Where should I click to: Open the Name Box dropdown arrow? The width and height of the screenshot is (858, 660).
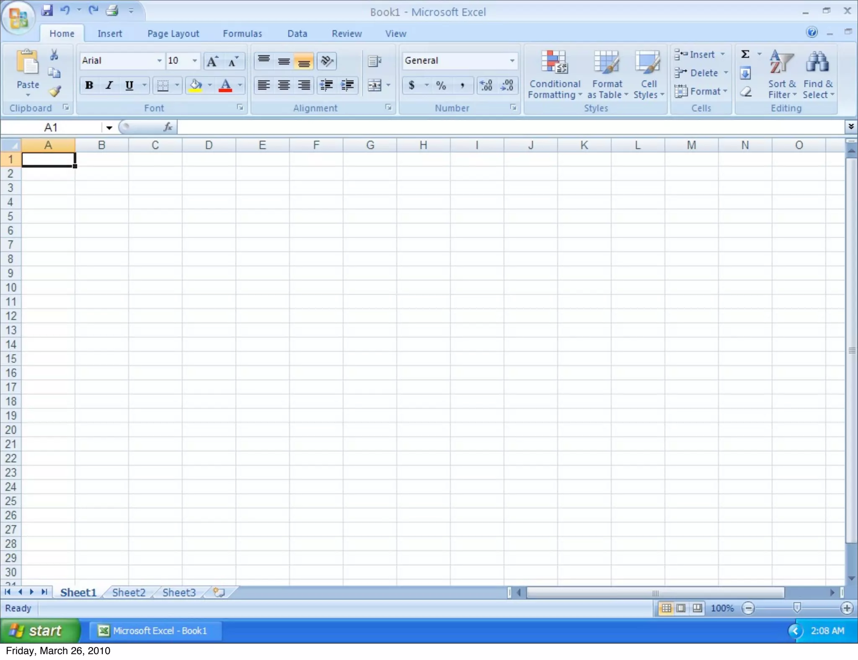(109, 127)
